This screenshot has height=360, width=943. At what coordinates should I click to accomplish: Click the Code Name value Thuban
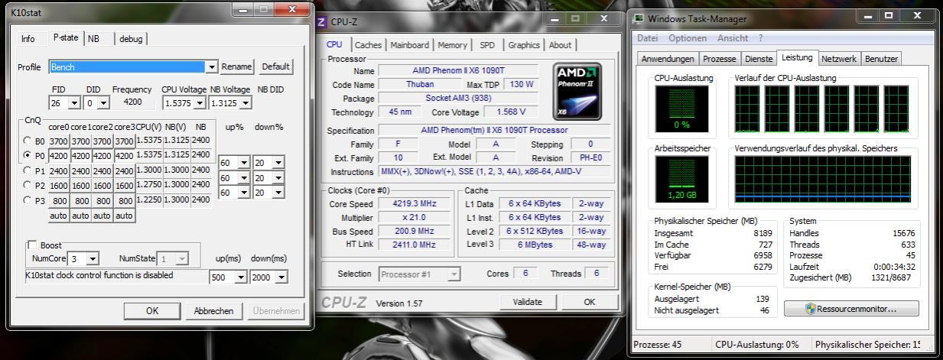[x=420, y=85]
